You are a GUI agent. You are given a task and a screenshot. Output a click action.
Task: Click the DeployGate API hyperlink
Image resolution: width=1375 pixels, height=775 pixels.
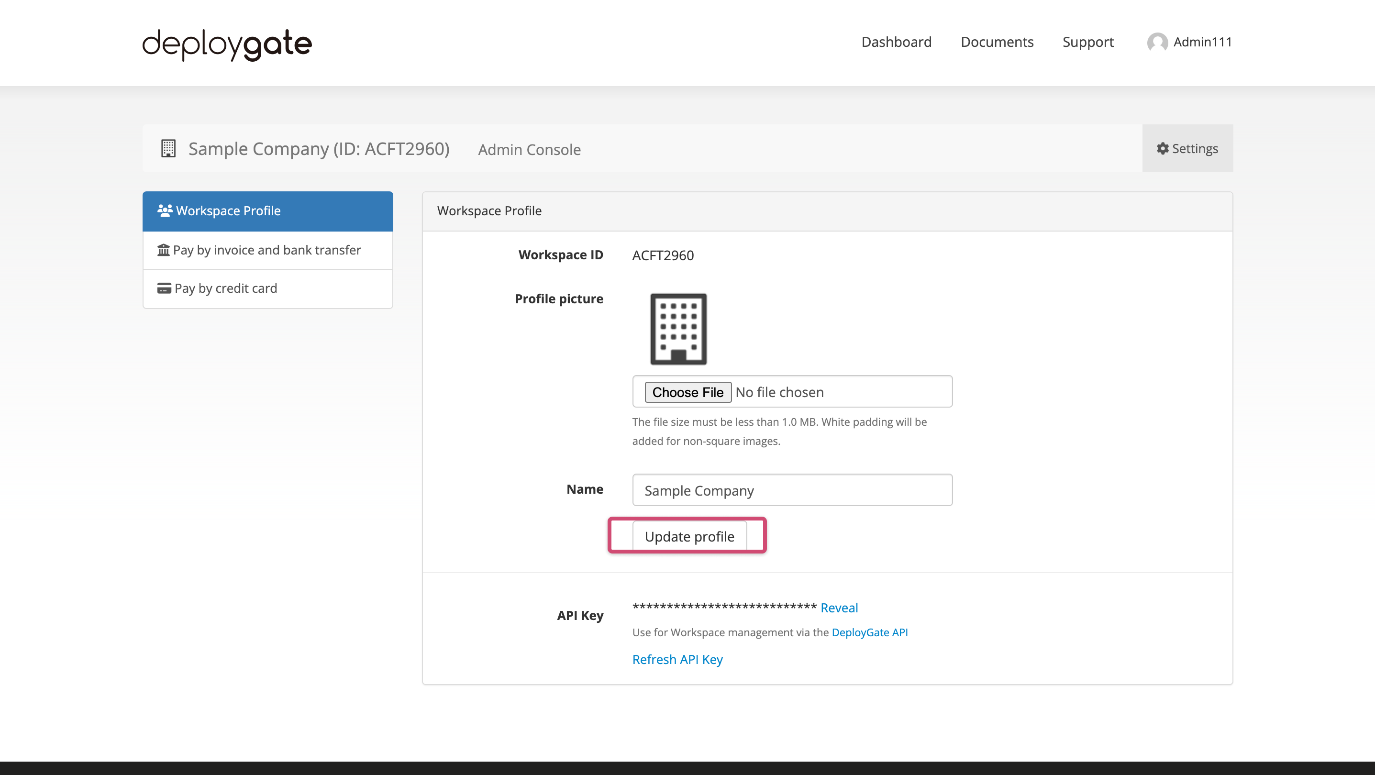pyautogui.click(x=870, y=632)
